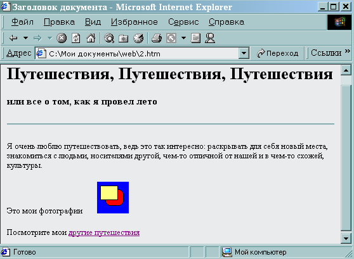Open the Правка menu
354x259 pixels.
tap(59, 22)
